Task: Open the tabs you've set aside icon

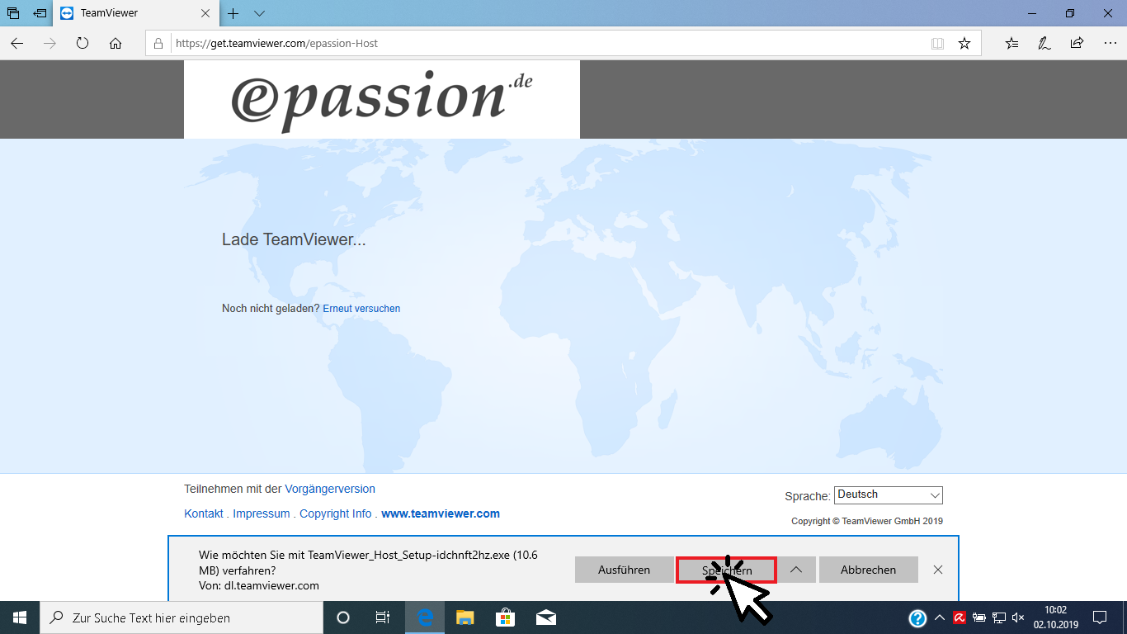Action: [x=13, y=13]
